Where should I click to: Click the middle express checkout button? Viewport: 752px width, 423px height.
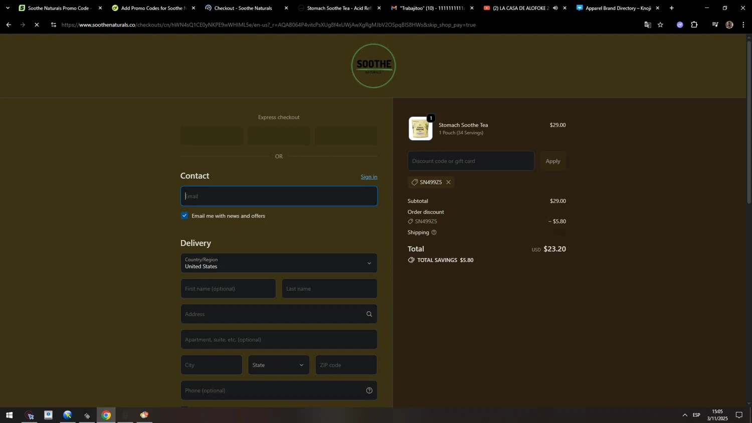279,136
